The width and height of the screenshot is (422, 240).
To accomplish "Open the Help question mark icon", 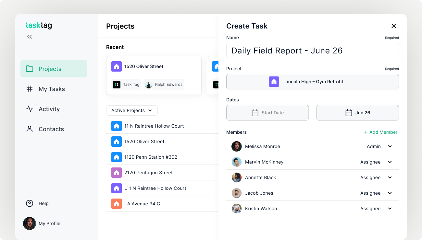I will [29, 203].
